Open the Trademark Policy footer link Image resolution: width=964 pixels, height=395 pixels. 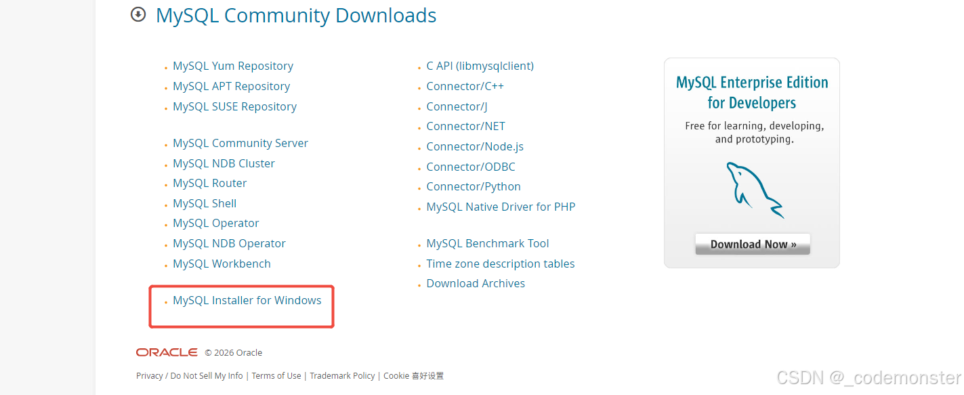(x=342, y=375)
